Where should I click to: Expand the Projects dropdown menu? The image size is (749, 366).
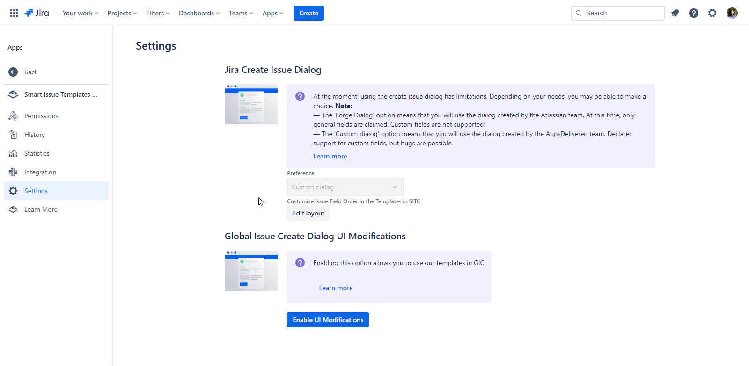tap(122, 13)
